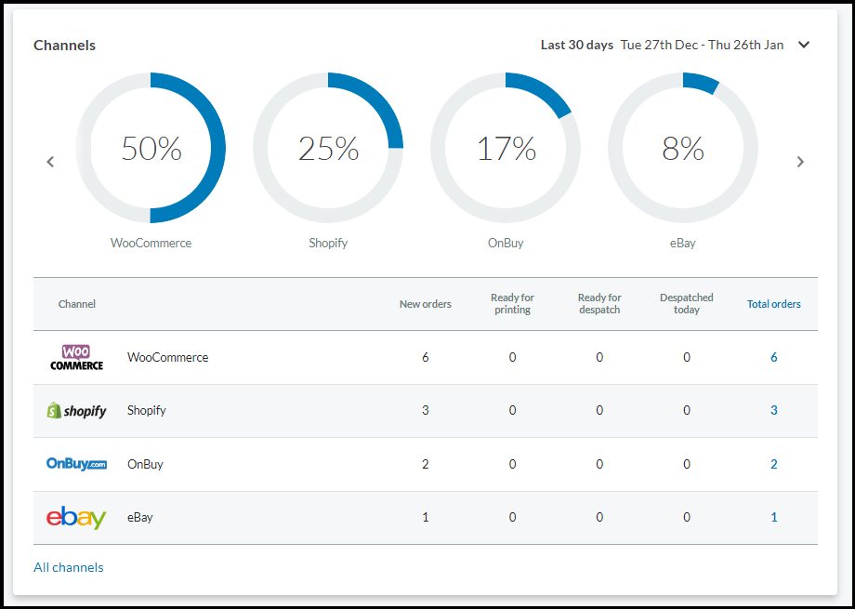Click the WooCommerce label under the 50% chart
855x609 pixels.
click(151, 243)
